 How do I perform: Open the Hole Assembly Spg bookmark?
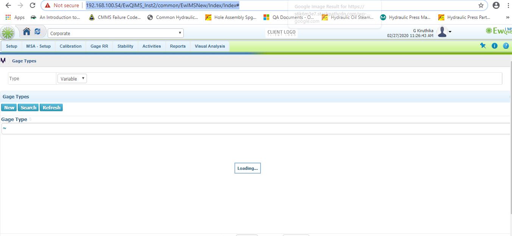coord(231,17)
